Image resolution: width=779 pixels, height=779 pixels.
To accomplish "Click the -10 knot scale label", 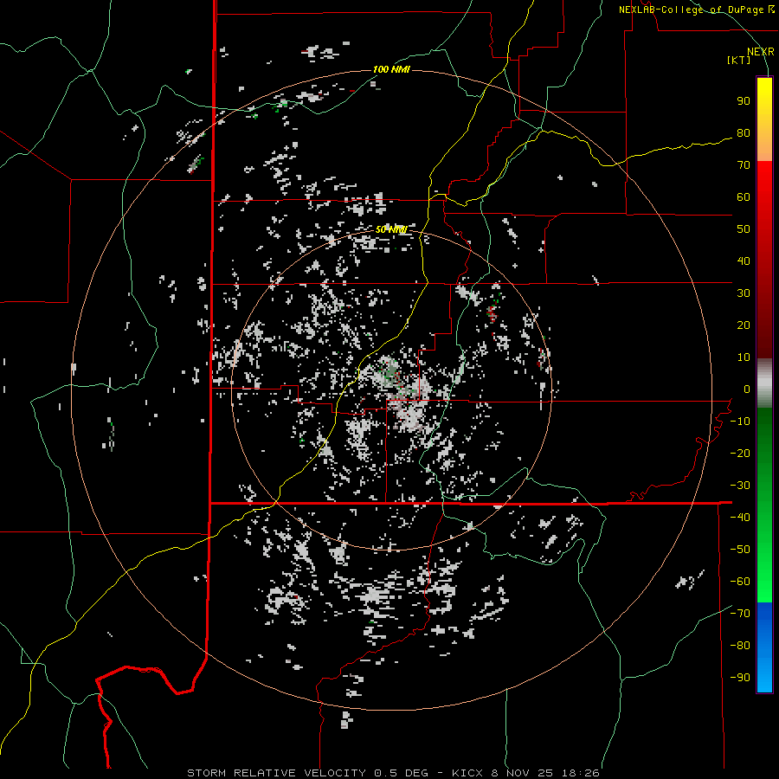I will [740, 422].
